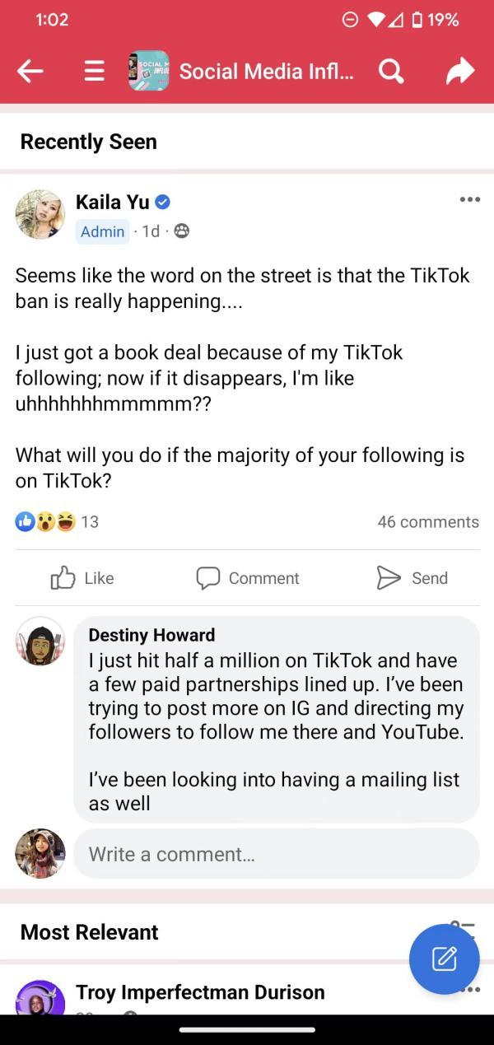
Task: Open Destiny Howard's profile avatar
Action: click(40, 641)
